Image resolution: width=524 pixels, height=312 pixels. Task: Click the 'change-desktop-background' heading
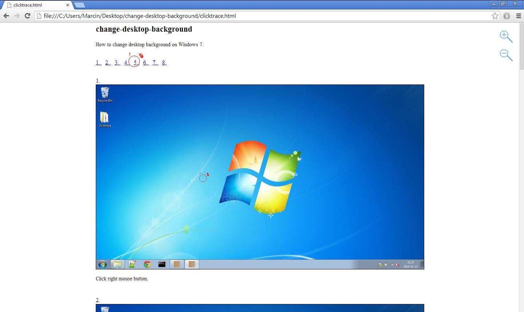[x=144, y=29]
